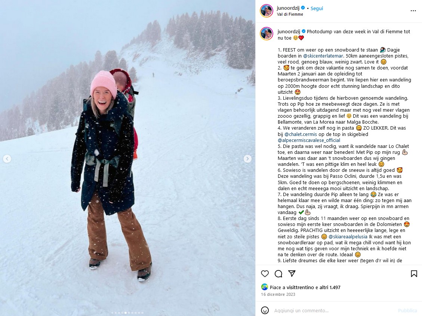
Task: View all likers via altri 1.497
Action: click(330, 288)
